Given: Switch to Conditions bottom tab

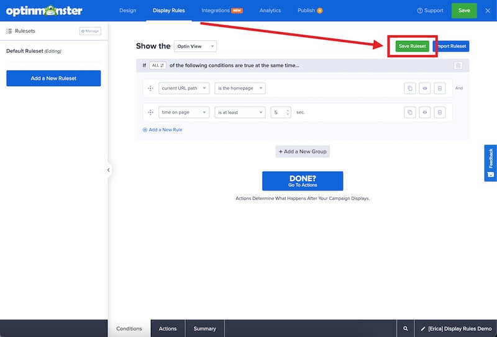Looking at the screenshot, I should (x=129, y=329).
